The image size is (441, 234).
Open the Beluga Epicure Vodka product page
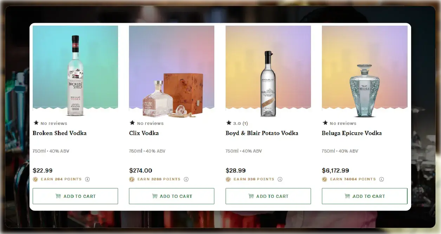(x=352, y=133)
